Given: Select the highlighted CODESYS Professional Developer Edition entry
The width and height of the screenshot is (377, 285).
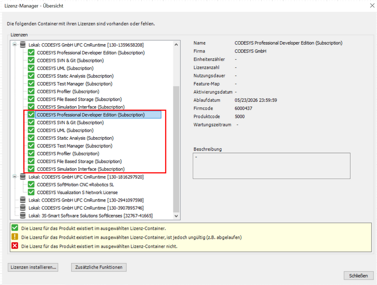Looking at the screenshot, I should pyautogui.click(x=97, y=114).
